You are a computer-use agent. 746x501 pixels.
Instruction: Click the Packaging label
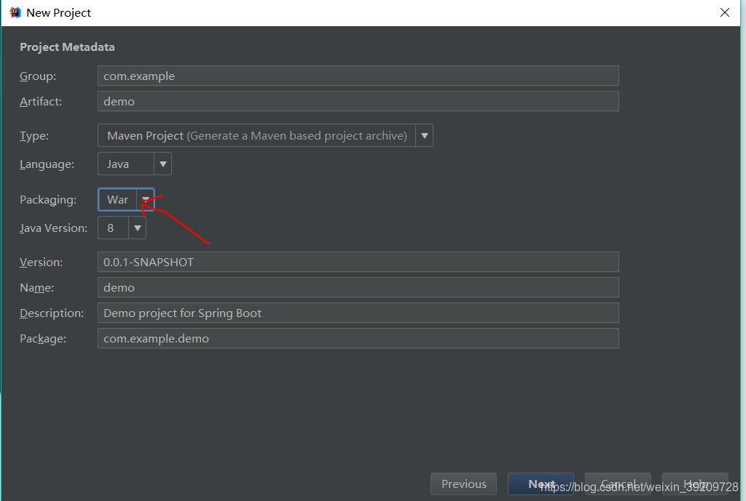coord(48,200)
